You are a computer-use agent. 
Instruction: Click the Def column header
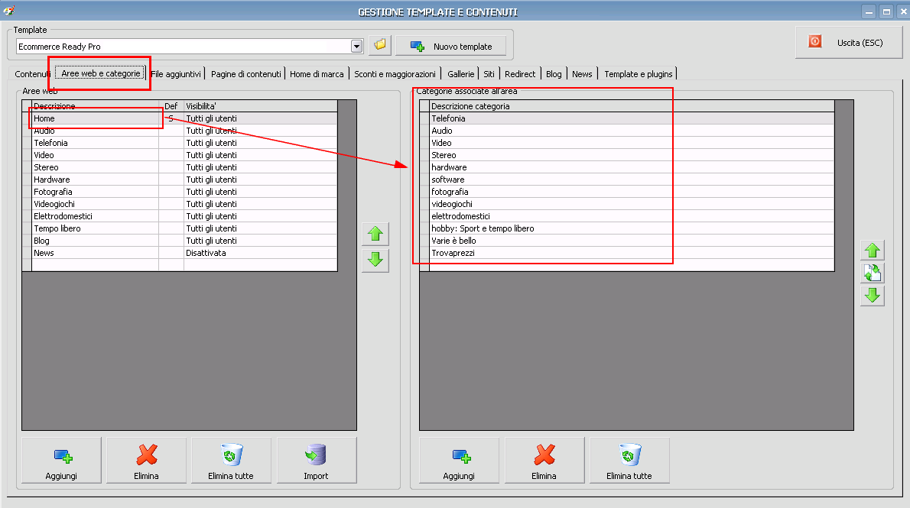(171, 106)
